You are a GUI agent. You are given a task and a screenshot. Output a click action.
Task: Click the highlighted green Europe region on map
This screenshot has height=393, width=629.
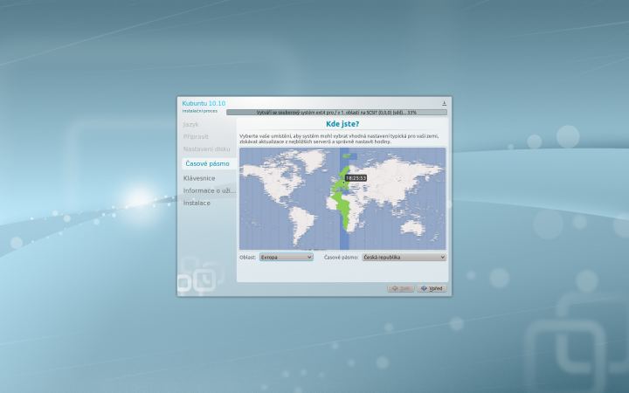tap(341, 183)
